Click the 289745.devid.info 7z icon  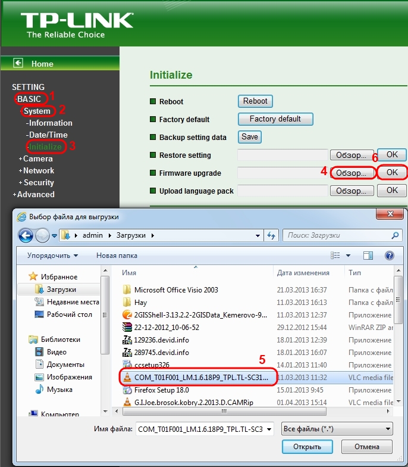(127, 352)
